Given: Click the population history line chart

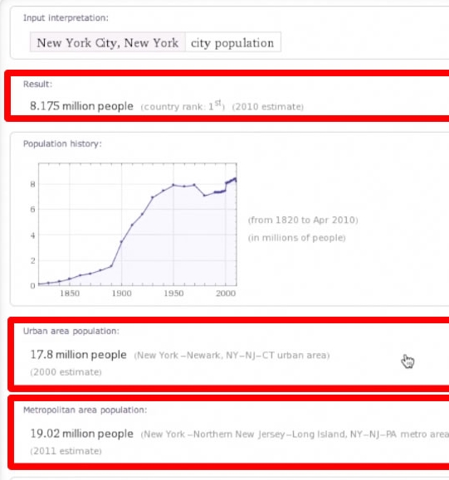Looking at the screenshot, I should click(138, 225).
